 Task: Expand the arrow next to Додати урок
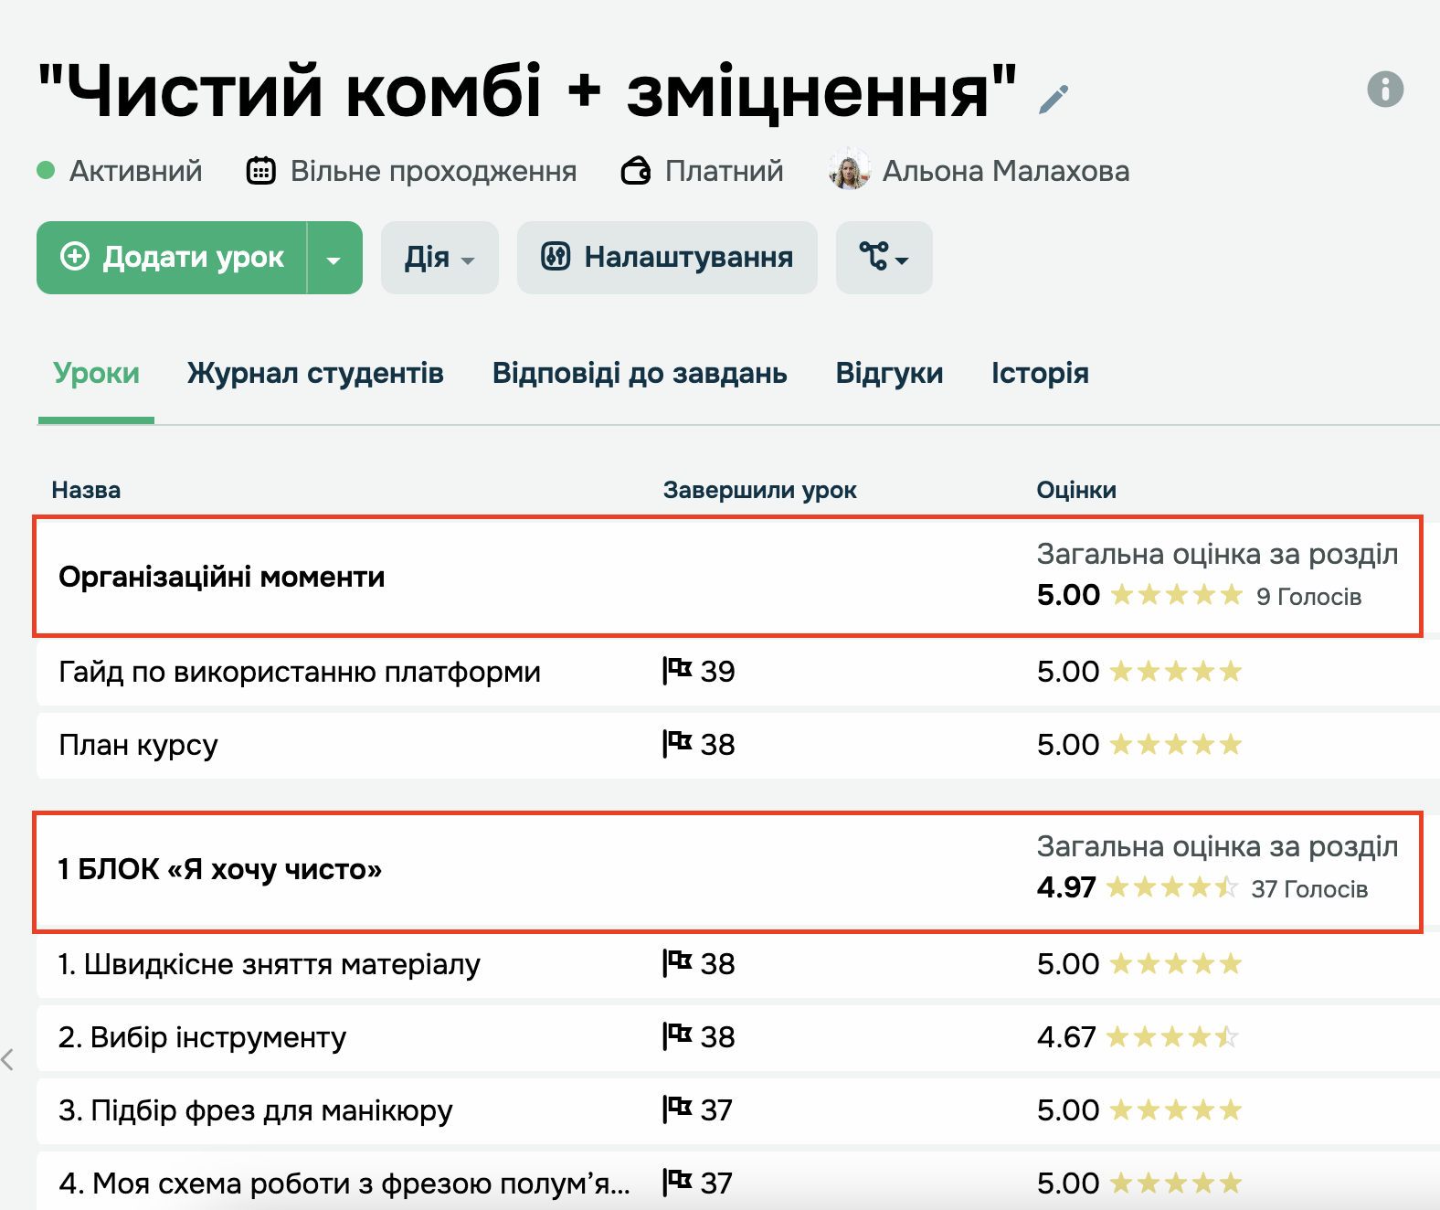(334, 259)
